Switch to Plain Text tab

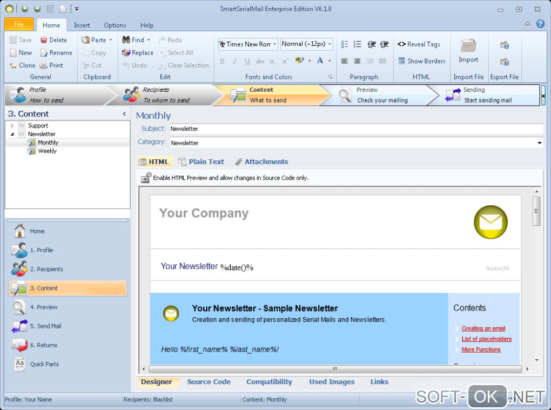201,162
